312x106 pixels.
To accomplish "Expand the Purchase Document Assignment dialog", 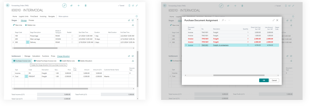I will point(274,20).
